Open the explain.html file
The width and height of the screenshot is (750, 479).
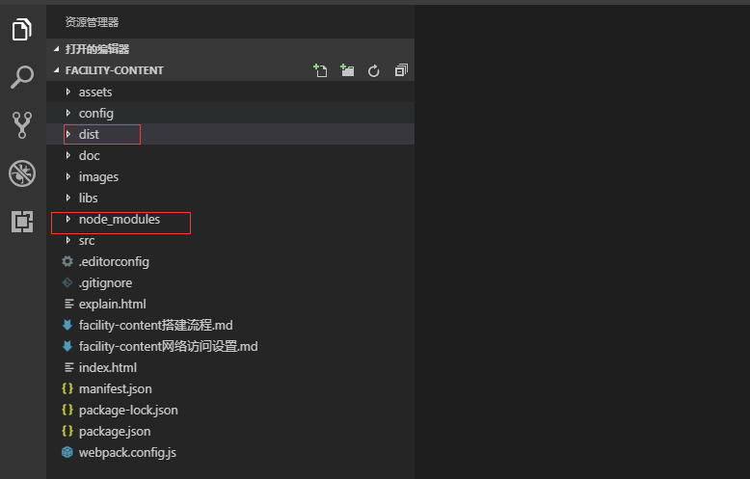click(x=113, y=304)
